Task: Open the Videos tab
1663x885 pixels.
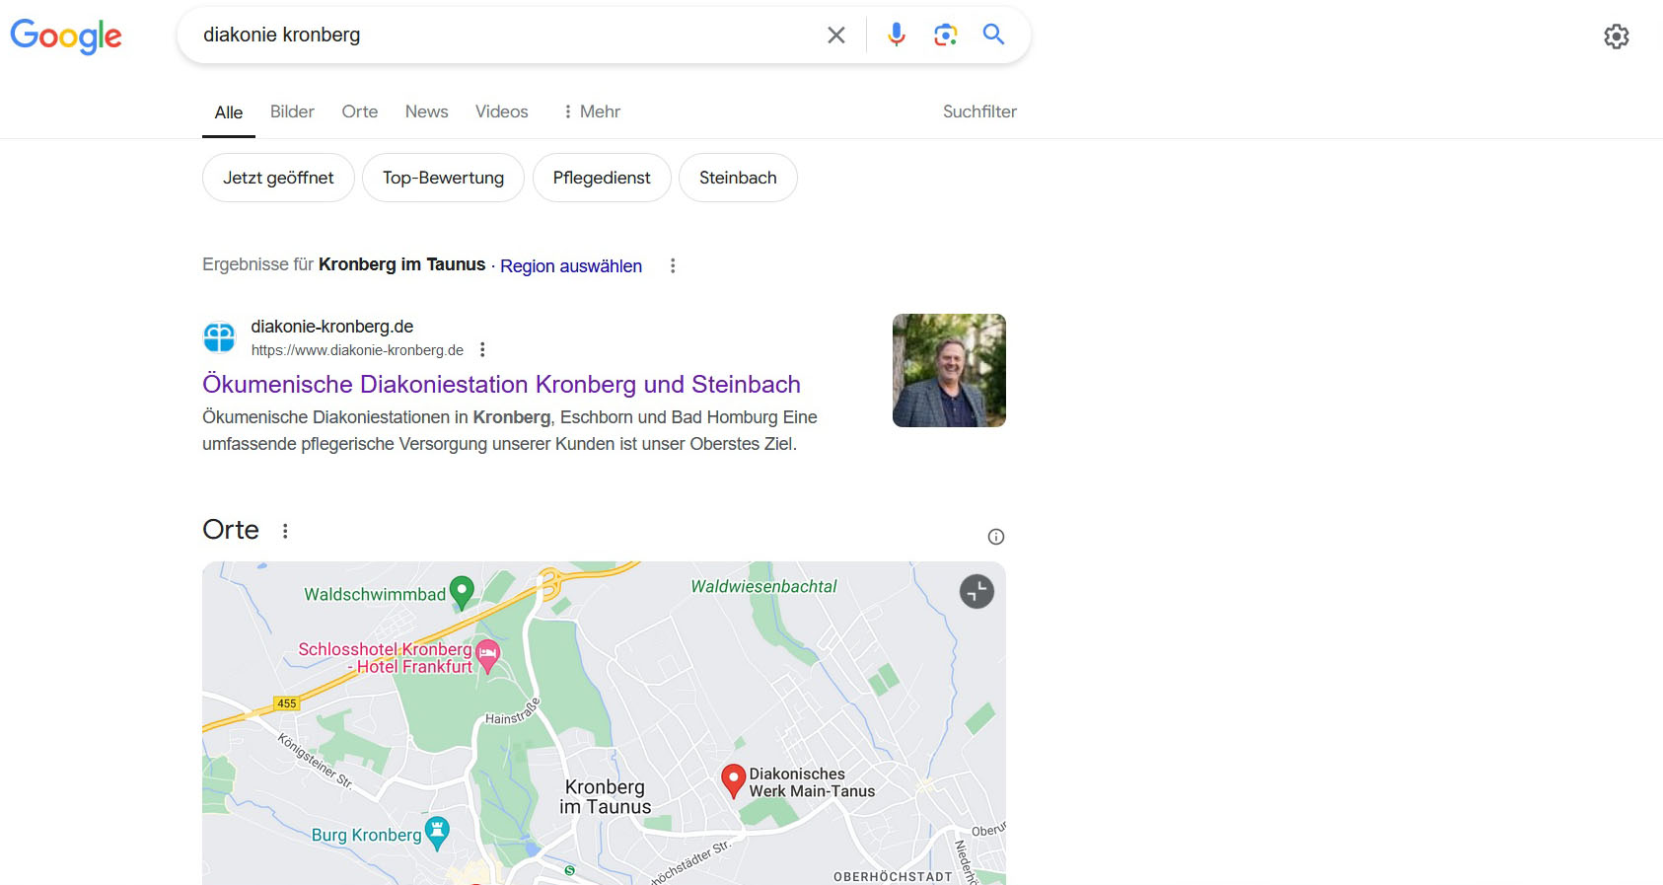Action: pyautogui.click(x=501, y=111)
